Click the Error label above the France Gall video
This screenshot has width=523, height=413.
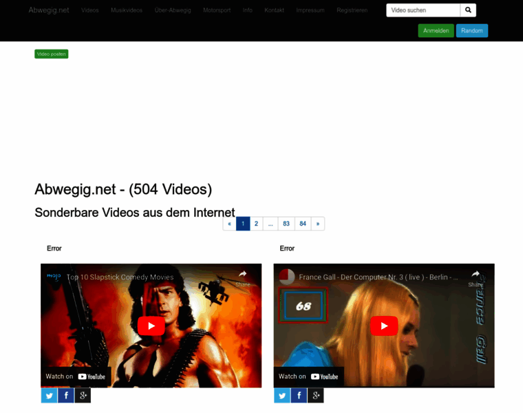tap(287, 248)
